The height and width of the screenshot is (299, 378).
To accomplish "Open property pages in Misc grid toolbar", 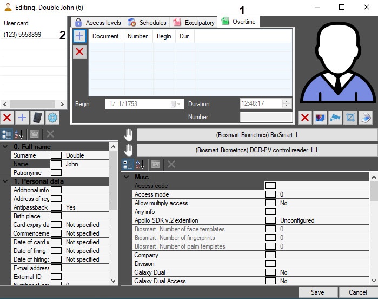I will (156, 165).
